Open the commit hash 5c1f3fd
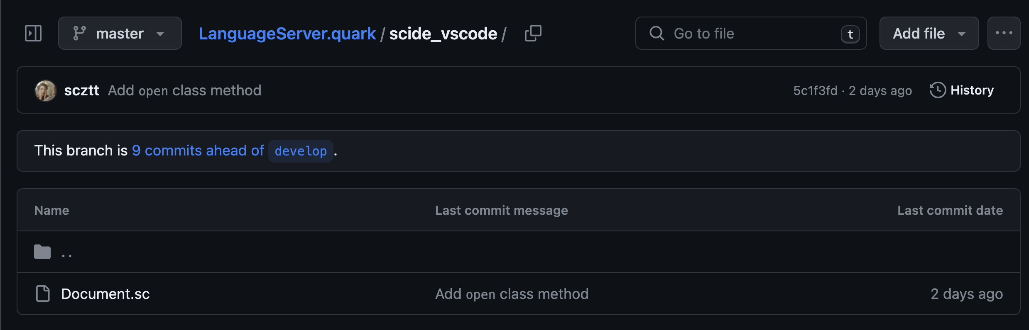1029x330 pixels. (x=815, y=90)
